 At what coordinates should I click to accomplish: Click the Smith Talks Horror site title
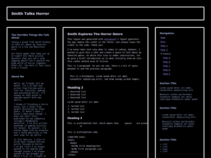tap(30, 14)
